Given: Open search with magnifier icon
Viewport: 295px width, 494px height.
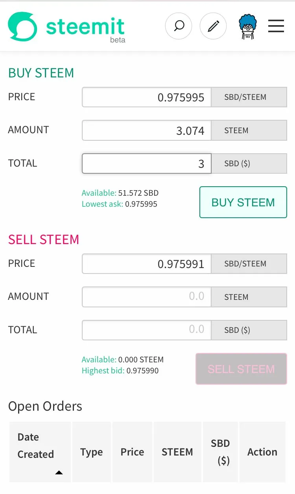Looking at the screenshot, I should click(179, 26).
